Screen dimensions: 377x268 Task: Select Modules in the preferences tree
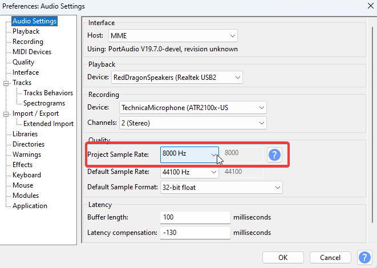26,196
